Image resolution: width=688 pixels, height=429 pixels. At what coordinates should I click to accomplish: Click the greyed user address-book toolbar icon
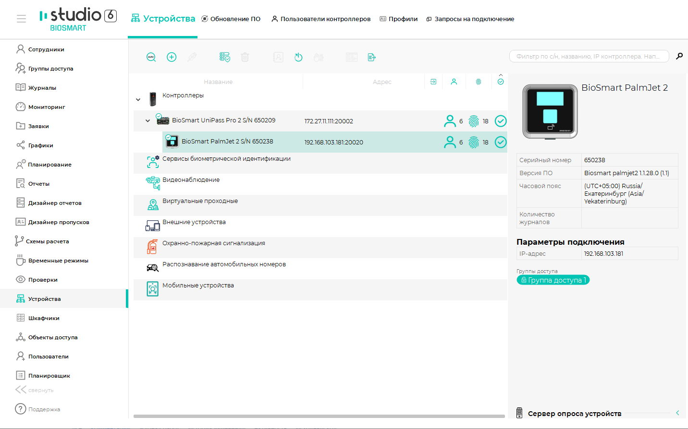point(278,57)
